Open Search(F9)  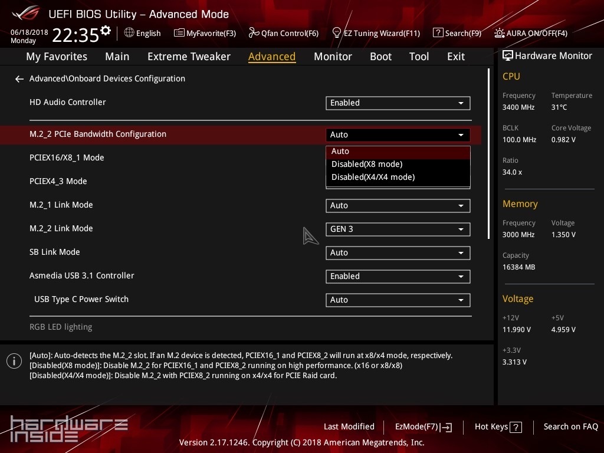point(457,33)
